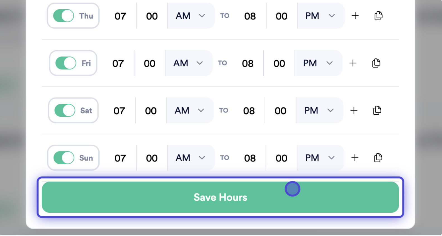Edit Thursday start hour field 07
Screen dimensions: 442x236
point(120,16)
